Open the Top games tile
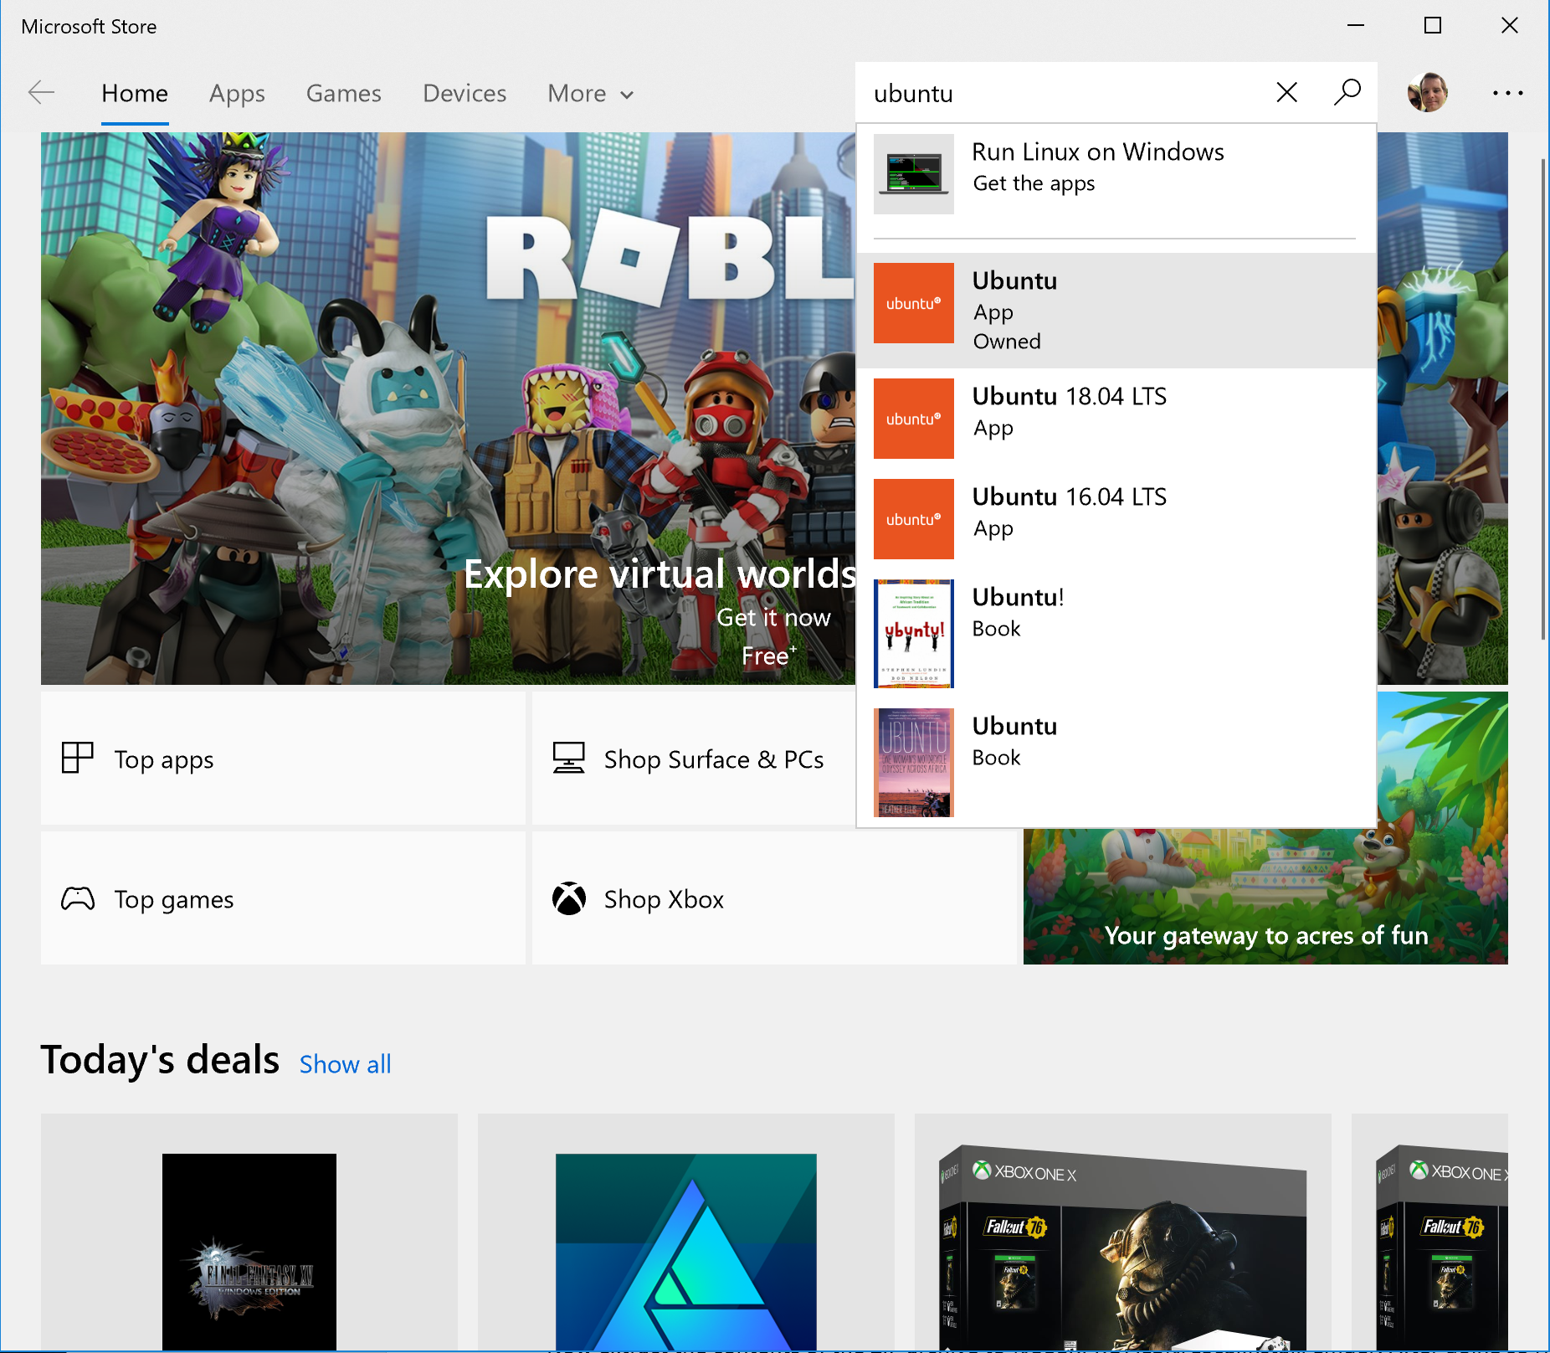The image size is (1550, 1353). (283, 898)
